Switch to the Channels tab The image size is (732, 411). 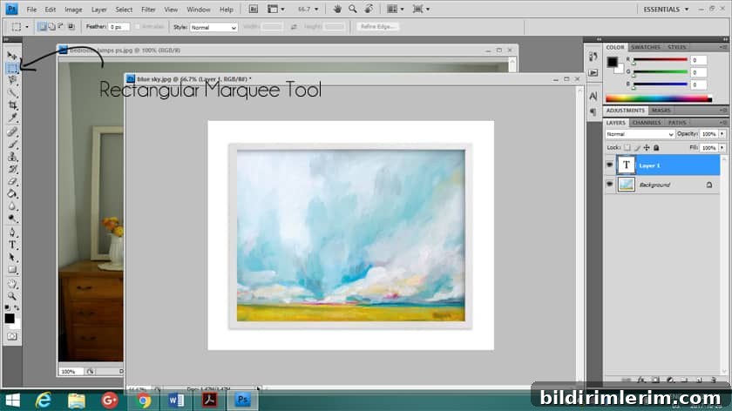point(647,123)
